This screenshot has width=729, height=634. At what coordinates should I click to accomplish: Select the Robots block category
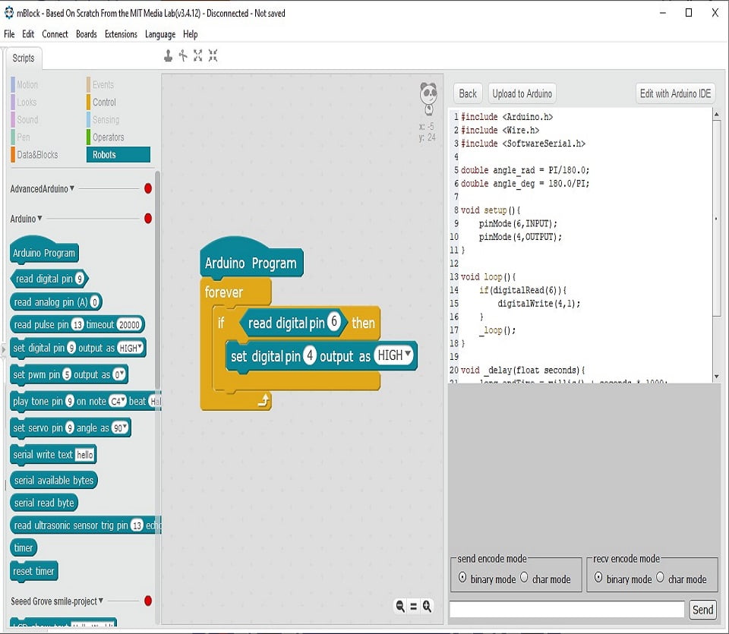[118, 155]
